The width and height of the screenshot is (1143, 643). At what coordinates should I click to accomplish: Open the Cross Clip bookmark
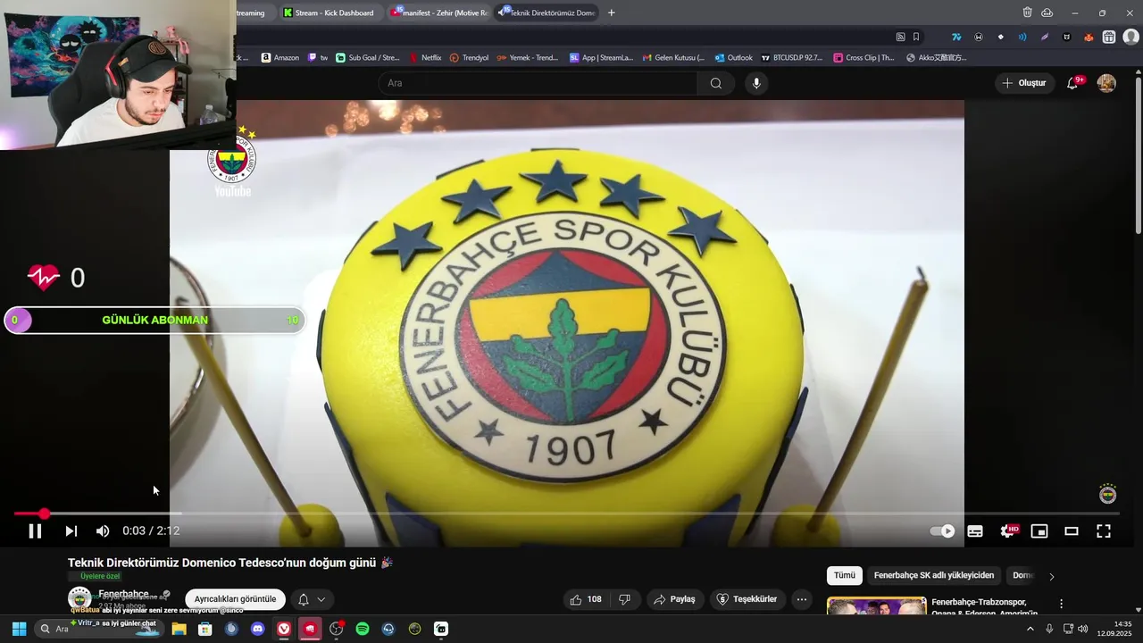click(x=864, y=57)
